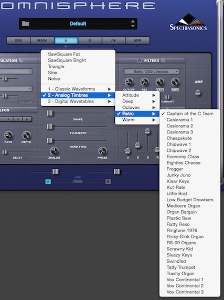Screen dimensions: 224x300
Task: Toggle layer A enable button
Action: pos(48,182)
